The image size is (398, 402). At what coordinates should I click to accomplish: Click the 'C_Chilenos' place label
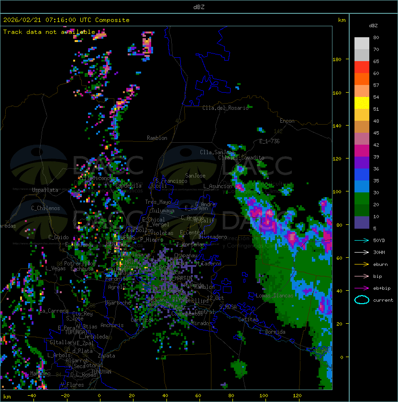45,208
